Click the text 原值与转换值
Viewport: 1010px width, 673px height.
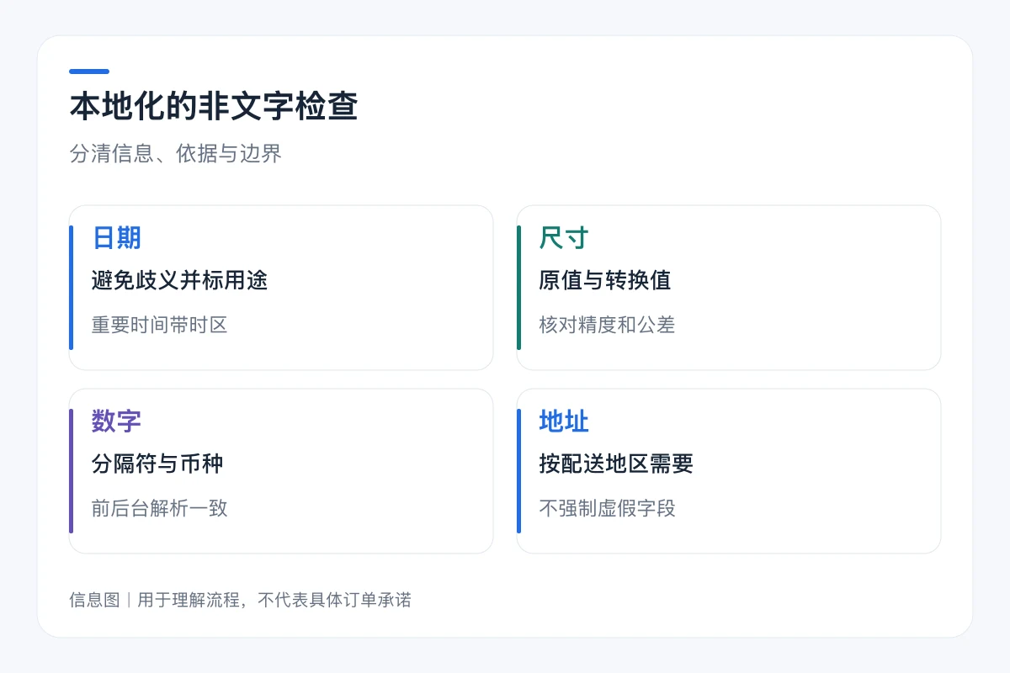coord(605,280)
